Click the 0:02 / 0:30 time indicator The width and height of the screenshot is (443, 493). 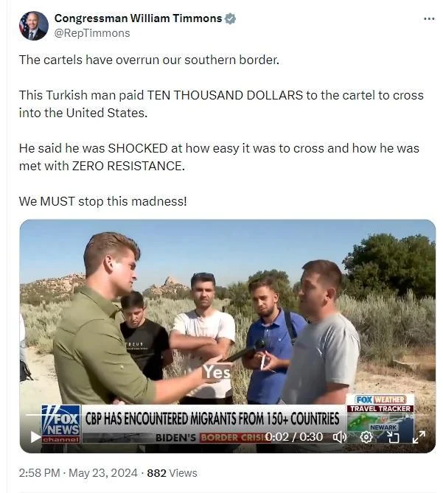click(x=294, y=437)
